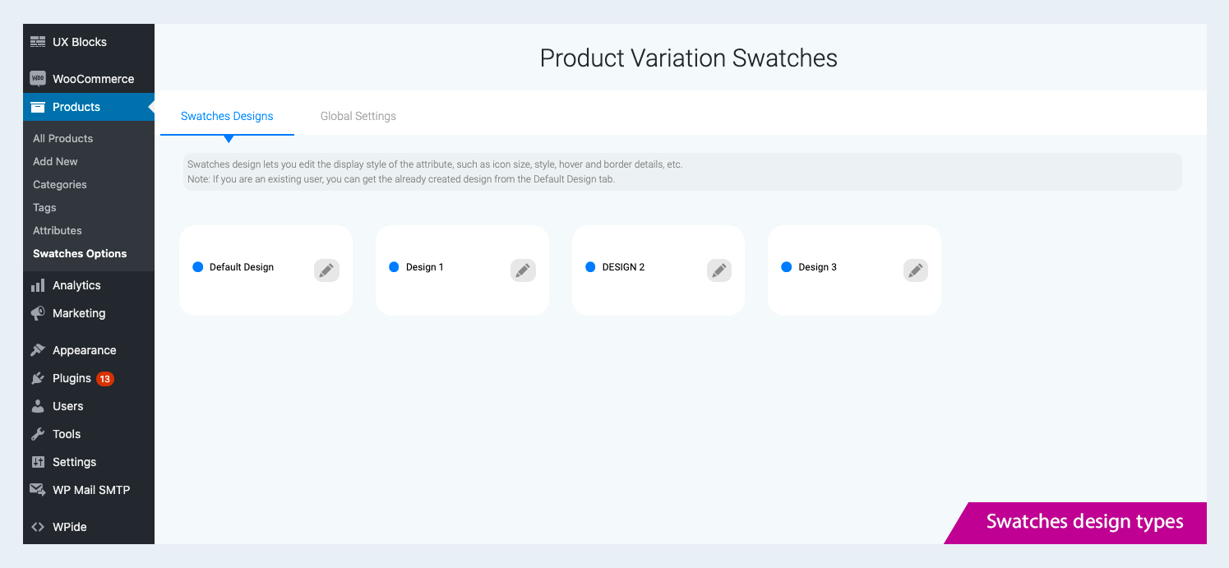1229x568 pixels.
Task: Click the WooCommerce icon in the sidebar
Action: [38, 79]
